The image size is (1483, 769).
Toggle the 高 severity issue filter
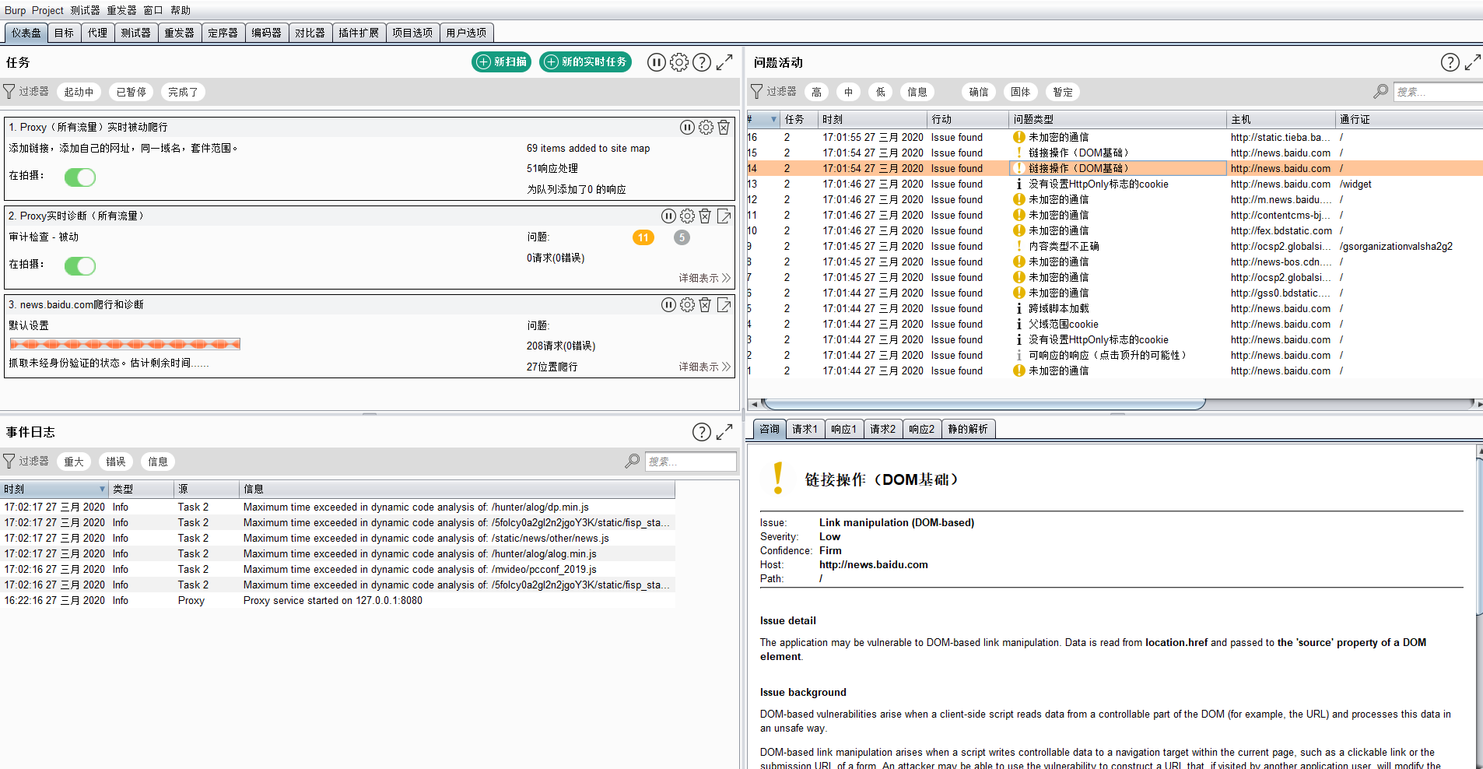[816, 92]
